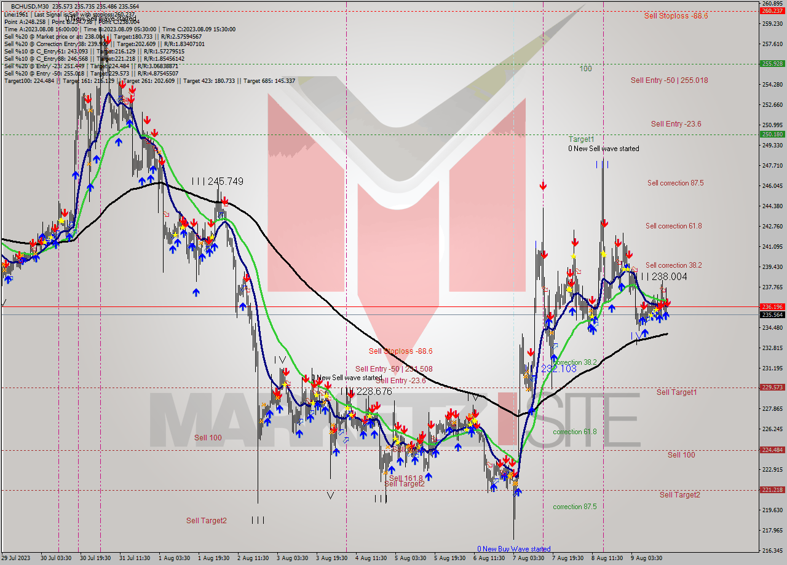
Task: Click the 'Sell Entry -50 | 255.018' label
Action: 669,80
